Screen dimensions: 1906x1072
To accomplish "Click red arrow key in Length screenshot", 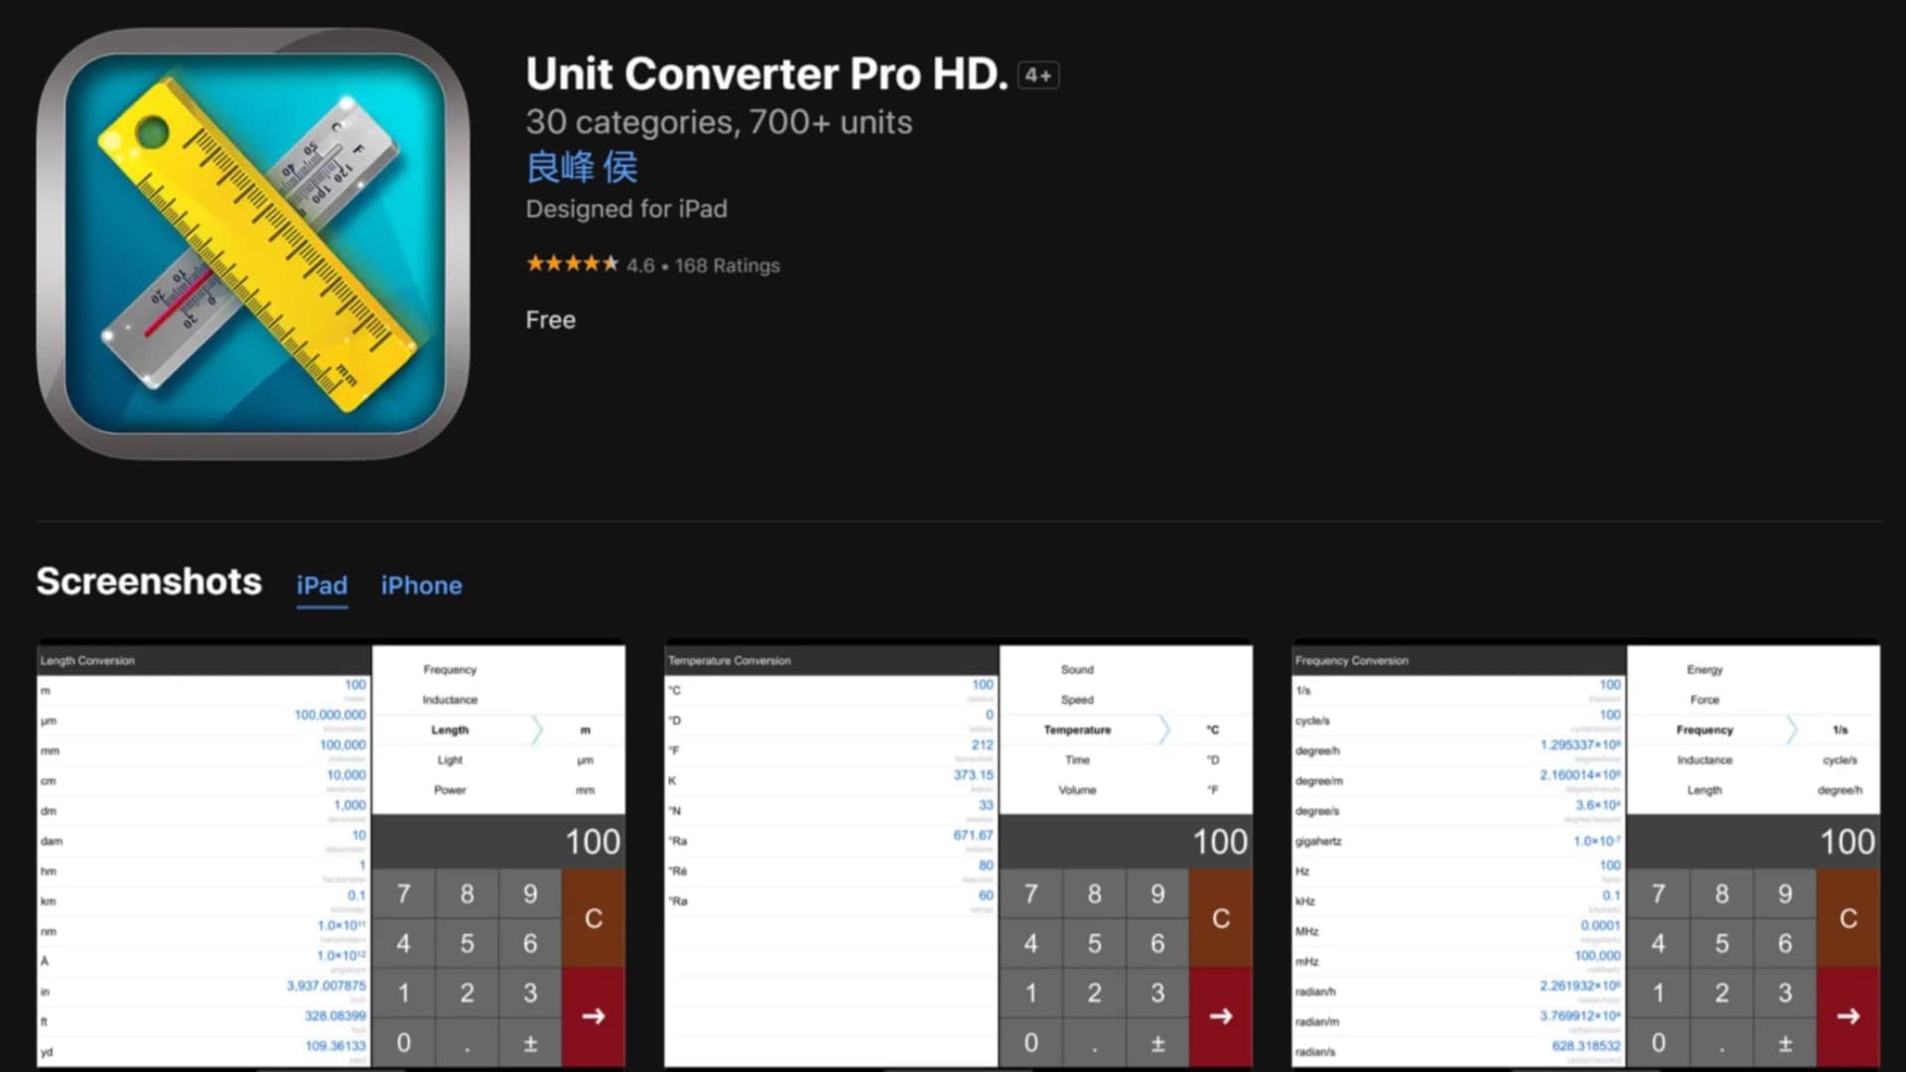I will pyautogui.click(x=594, y=1016).
